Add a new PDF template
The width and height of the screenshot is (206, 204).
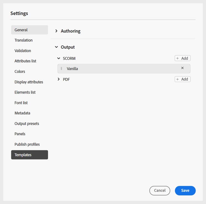click(182, 79)
